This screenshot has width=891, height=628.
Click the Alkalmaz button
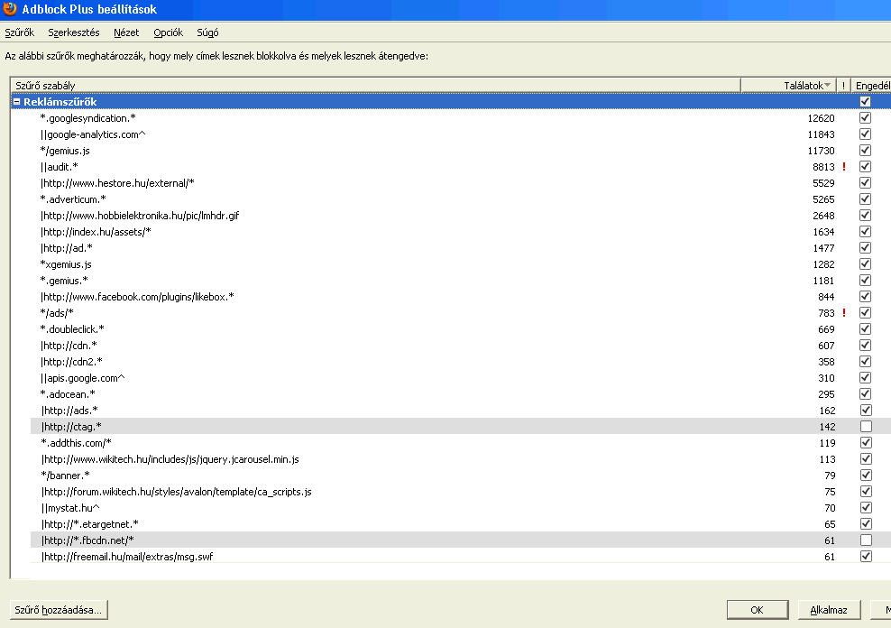point(829,610)
